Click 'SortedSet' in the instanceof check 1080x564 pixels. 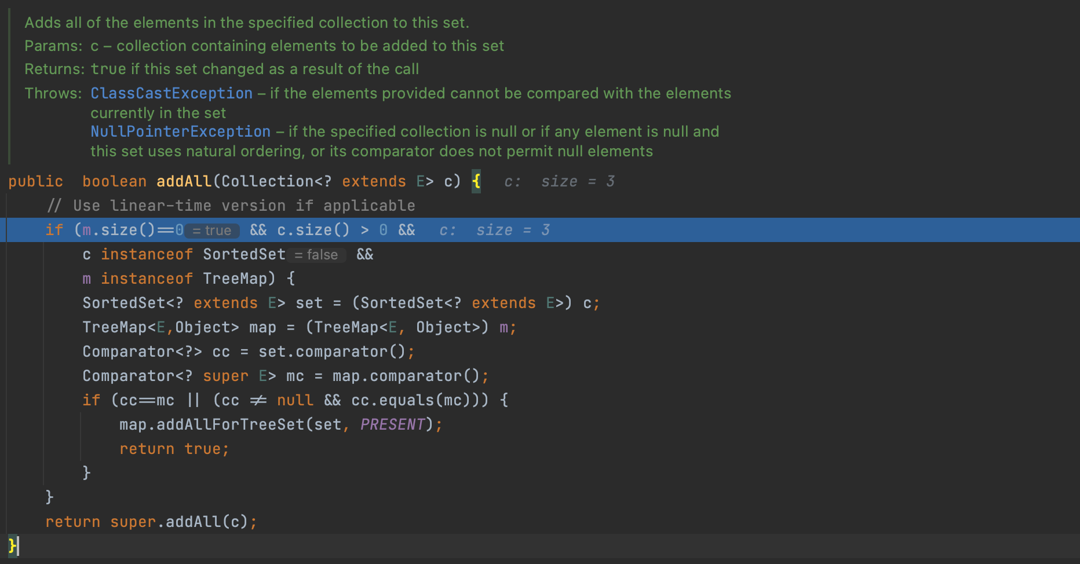coord(244,254)
